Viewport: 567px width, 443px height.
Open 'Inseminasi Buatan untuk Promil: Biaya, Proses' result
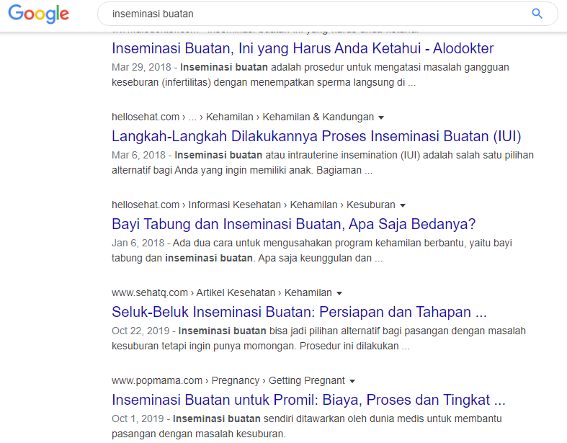coord(308,400)
